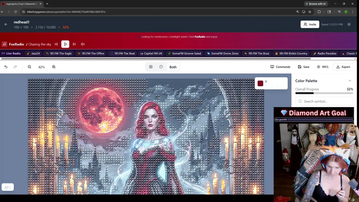Tune to 181.FM The Office

click(91, 53)
